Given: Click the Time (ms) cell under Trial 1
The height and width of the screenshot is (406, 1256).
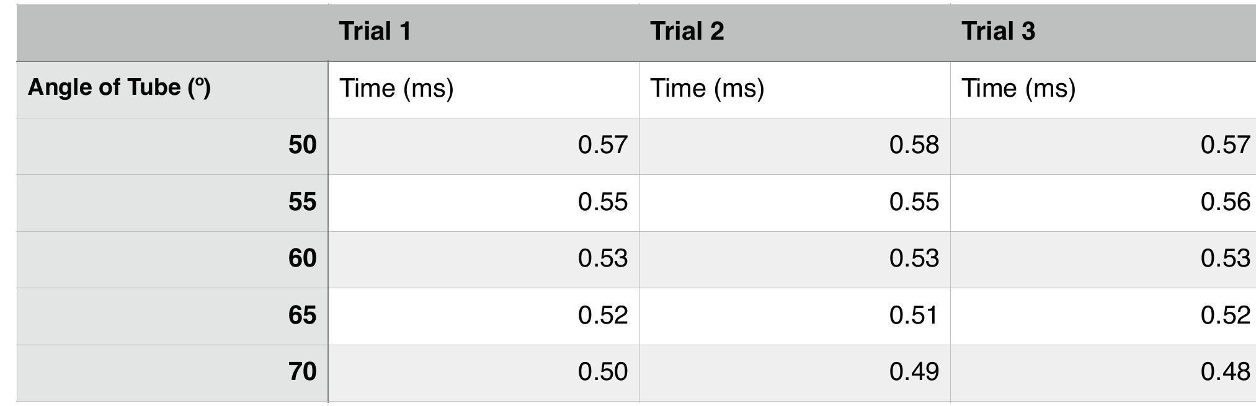Looking at the screenshot, I should [484, 88].
